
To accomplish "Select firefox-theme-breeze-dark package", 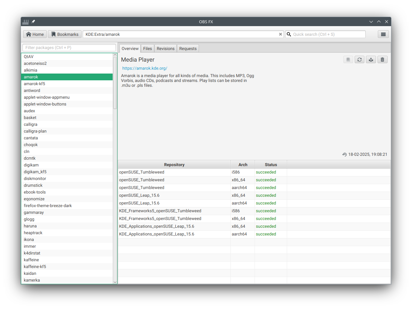I will tap(67, 206).
